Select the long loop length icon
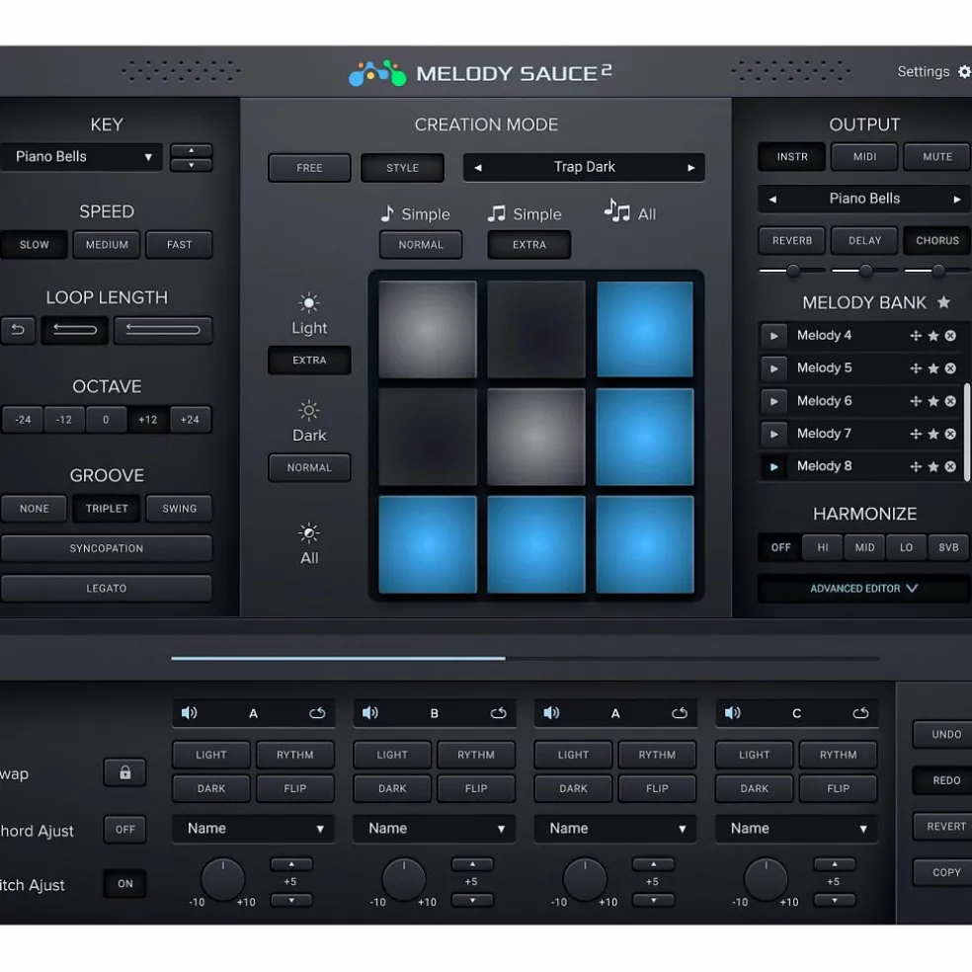Image resolution: width=972 pixels, height=972 pixels. click(163, 330)
